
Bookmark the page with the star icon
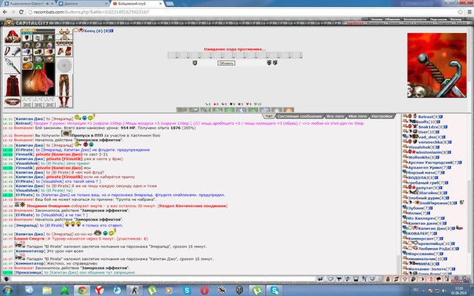tap(460, 12)
